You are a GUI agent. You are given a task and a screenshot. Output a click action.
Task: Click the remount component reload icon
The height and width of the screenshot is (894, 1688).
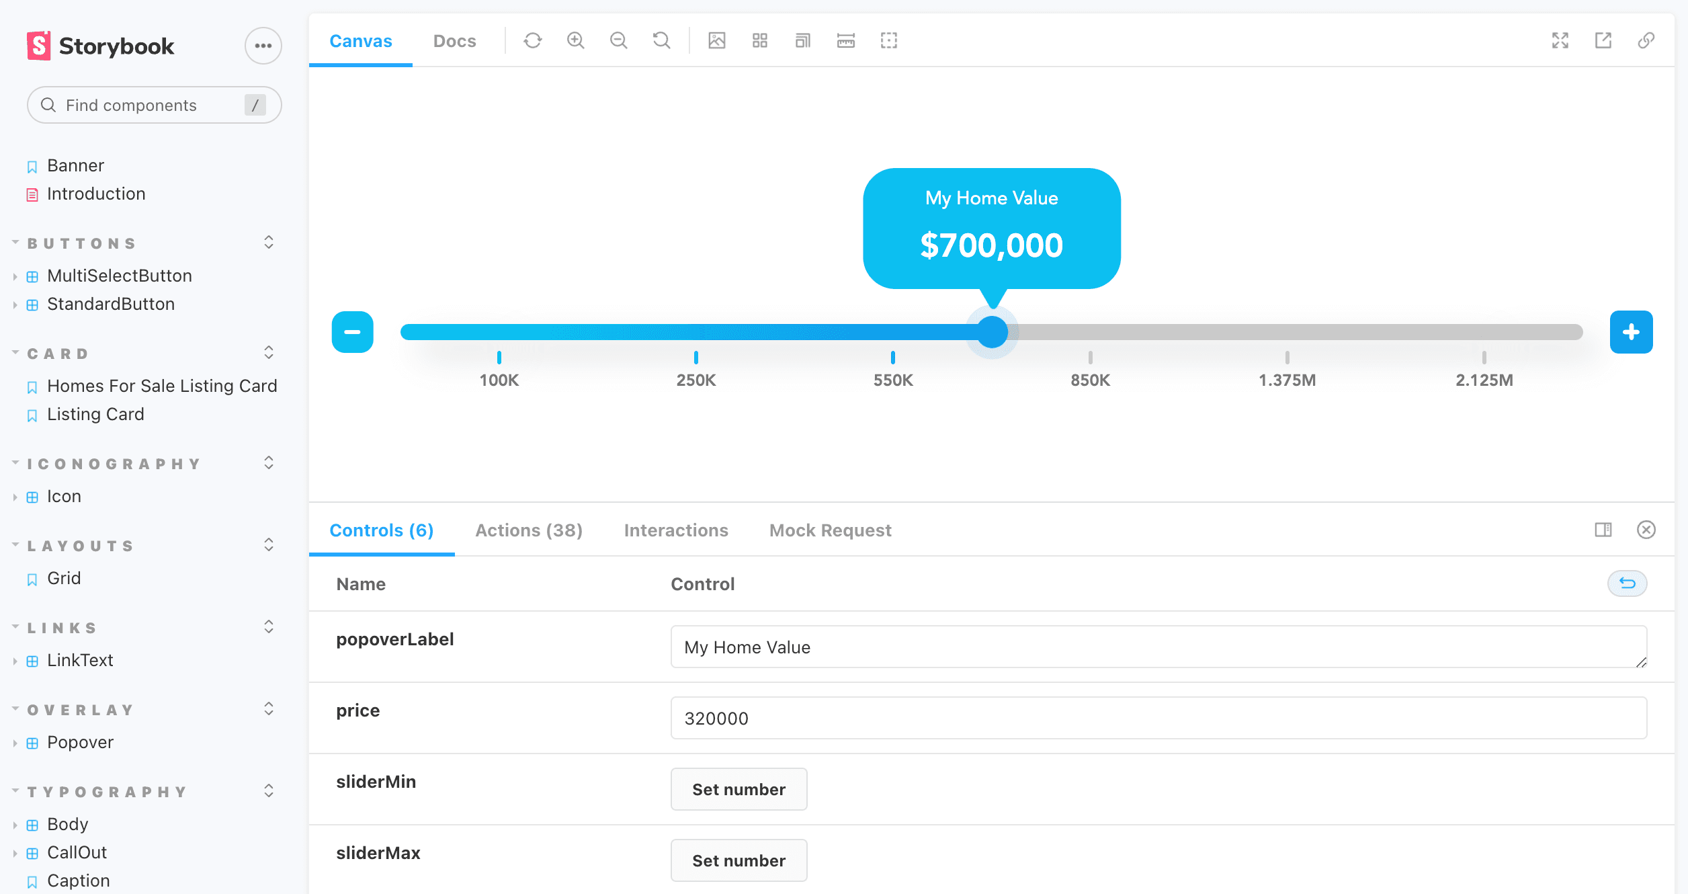(x=533, y=41)
